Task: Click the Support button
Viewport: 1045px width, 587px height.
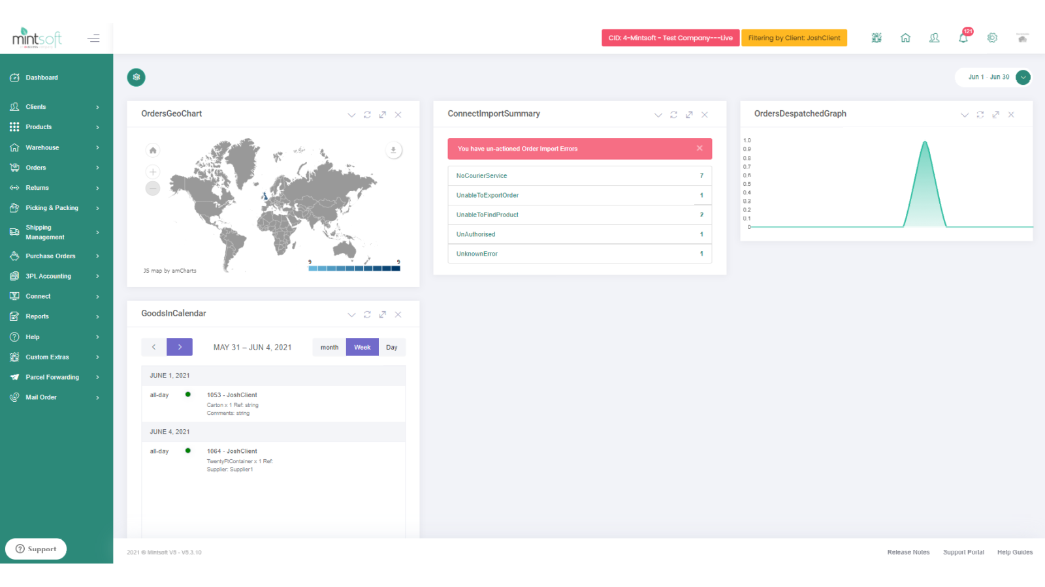Action: click(36, 549)
